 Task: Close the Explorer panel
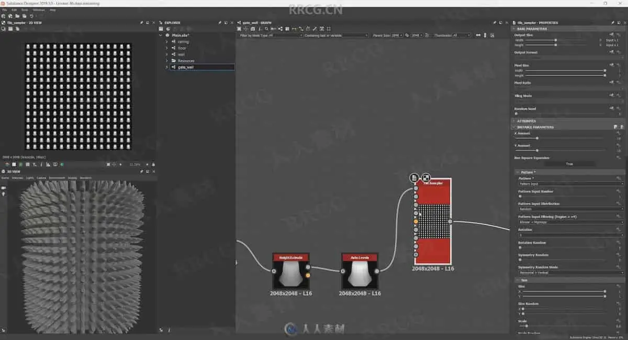(232, 22)
